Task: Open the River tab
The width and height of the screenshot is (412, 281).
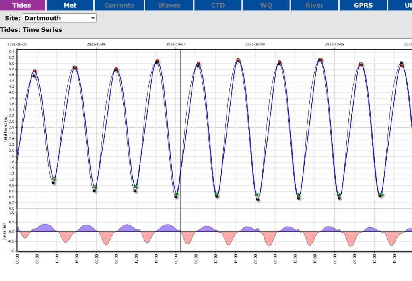Action: pos(314,5)
